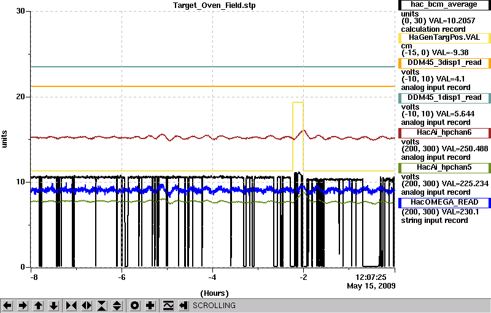Click the 'cm' units label under HaGenTargPos.VAL
This screenshot has width=491, height=313.
coord(406,46)
